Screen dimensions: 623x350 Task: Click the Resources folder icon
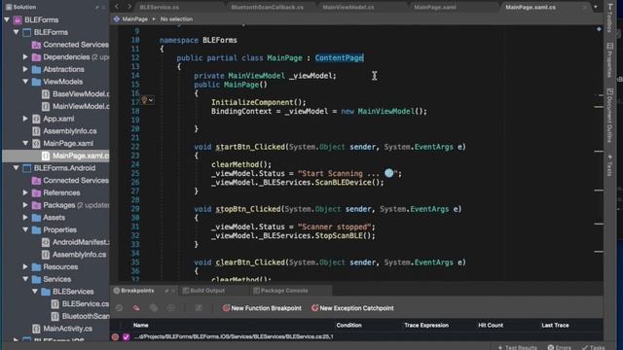point(36,267)
